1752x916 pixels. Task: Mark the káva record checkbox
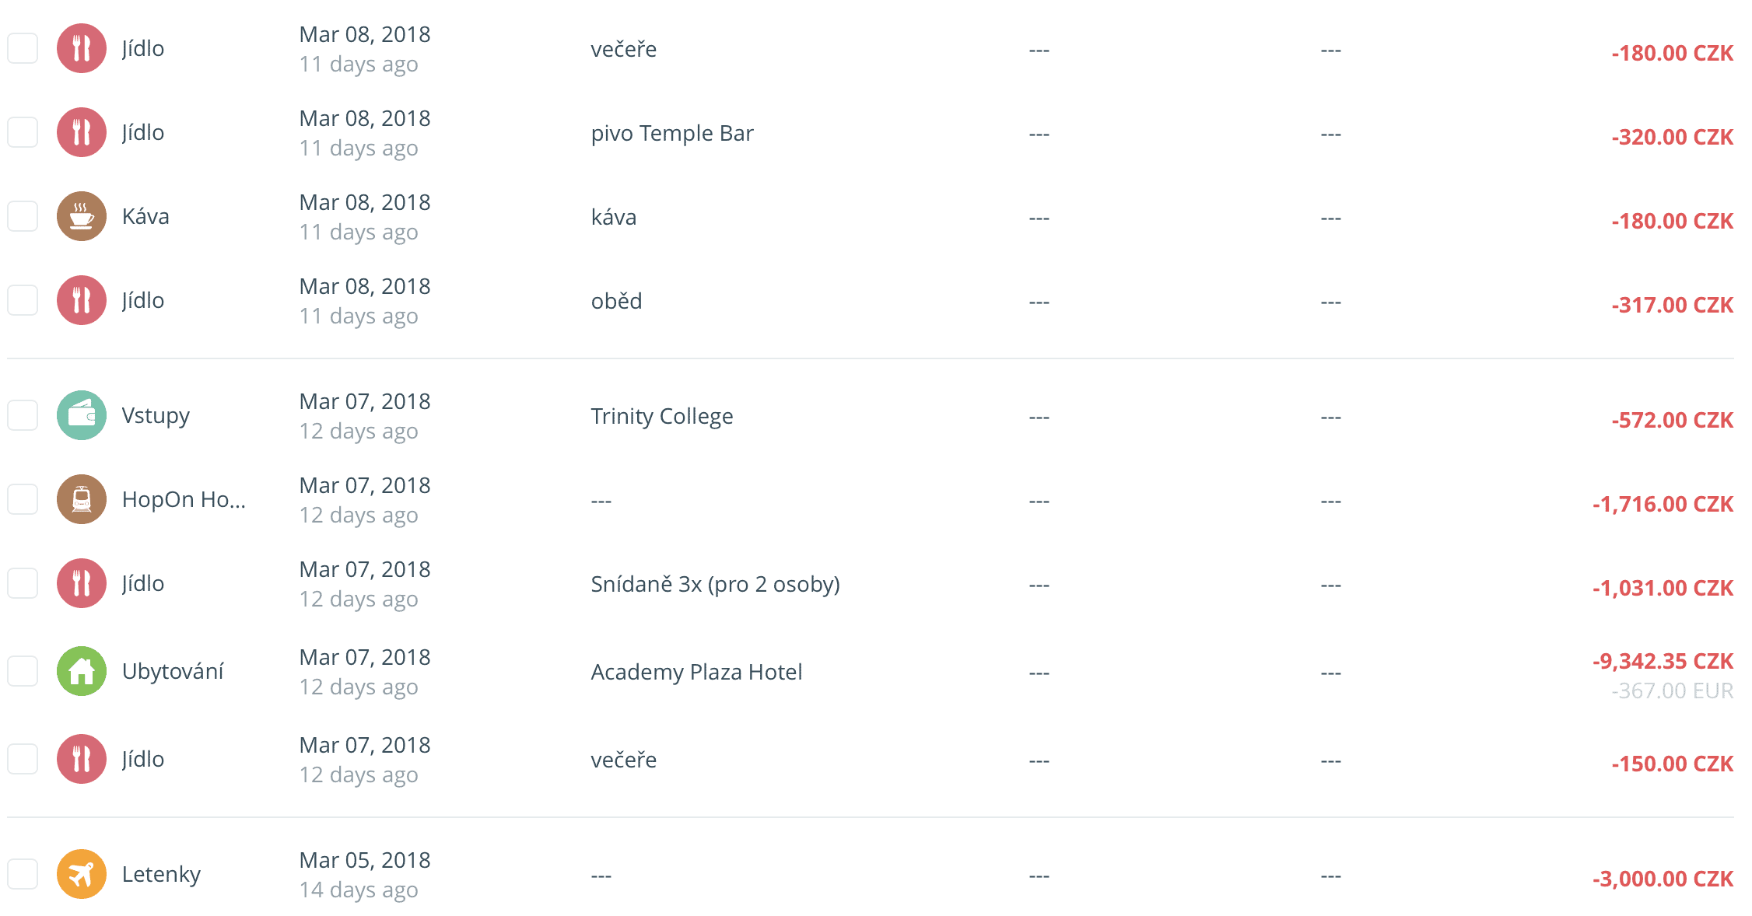pyautogui.click(x=23, y=216)
